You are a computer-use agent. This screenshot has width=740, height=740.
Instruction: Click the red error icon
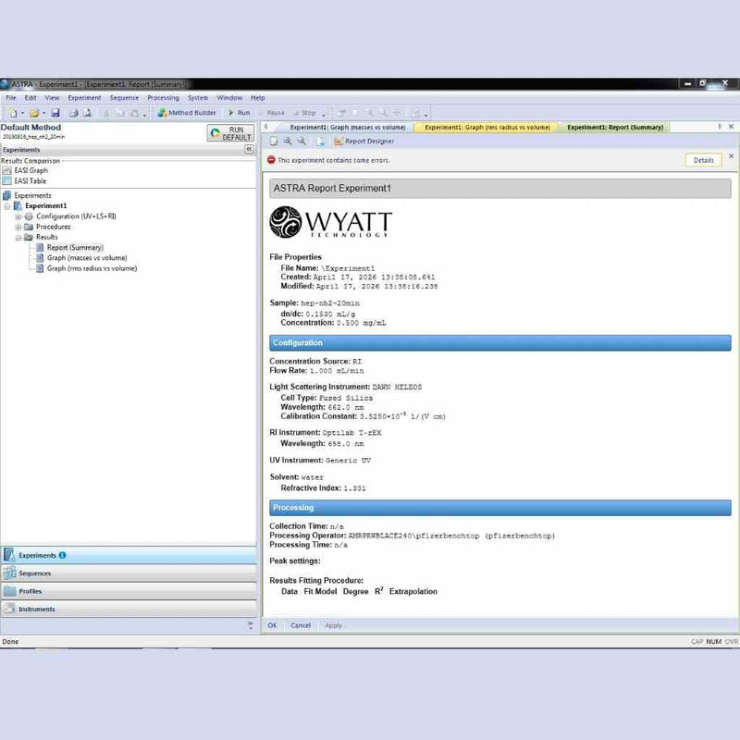(x=271, y=160)
